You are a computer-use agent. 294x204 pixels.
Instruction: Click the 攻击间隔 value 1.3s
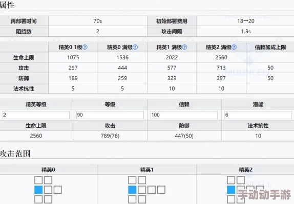(246, 31)
